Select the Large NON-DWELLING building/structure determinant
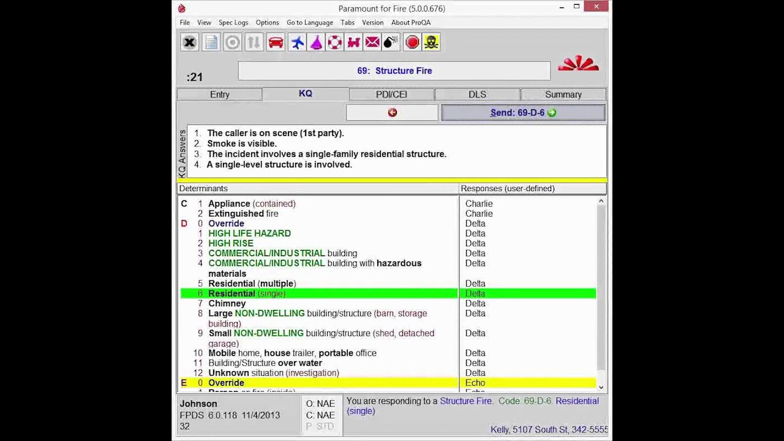Screen dimensions: 784x441 (318, 318)
